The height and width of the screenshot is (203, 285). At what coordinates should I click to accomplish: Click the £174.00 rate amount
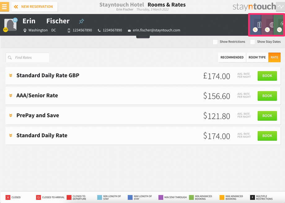coord(217,76)
